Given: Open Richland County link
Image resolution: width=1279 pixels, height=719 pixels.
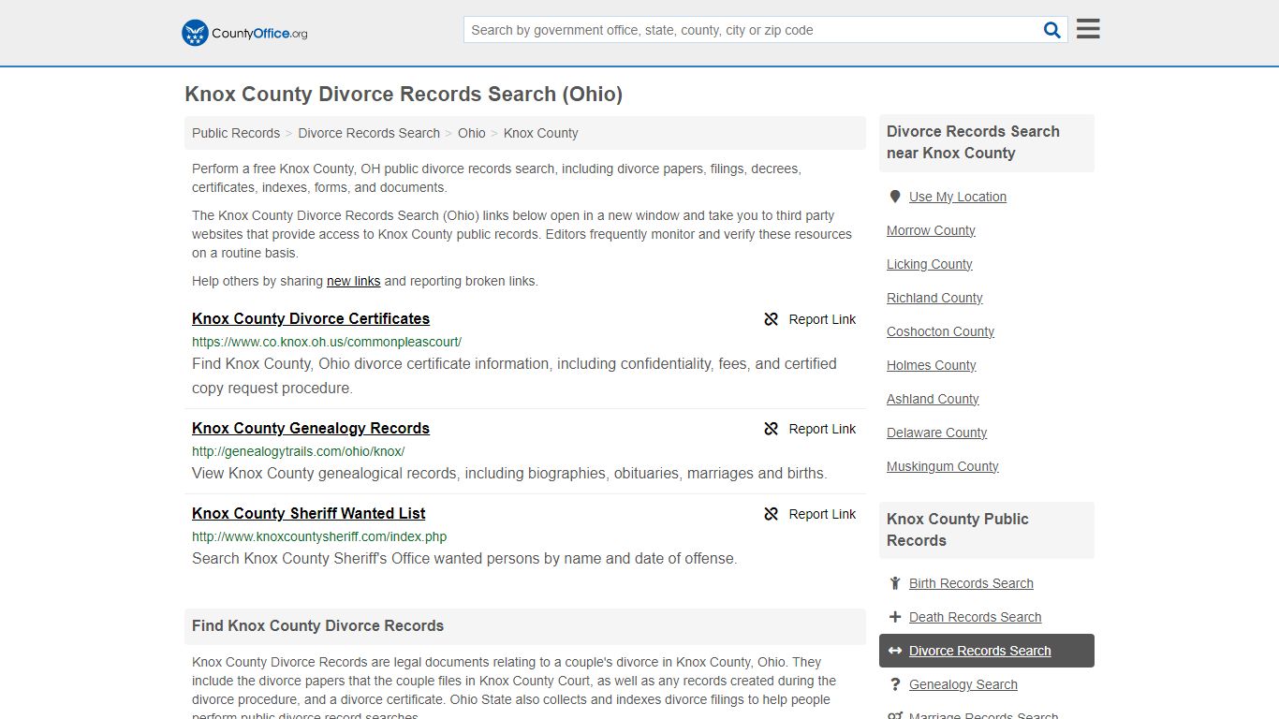Looking at the screenshot, I should tap(934, 298).
